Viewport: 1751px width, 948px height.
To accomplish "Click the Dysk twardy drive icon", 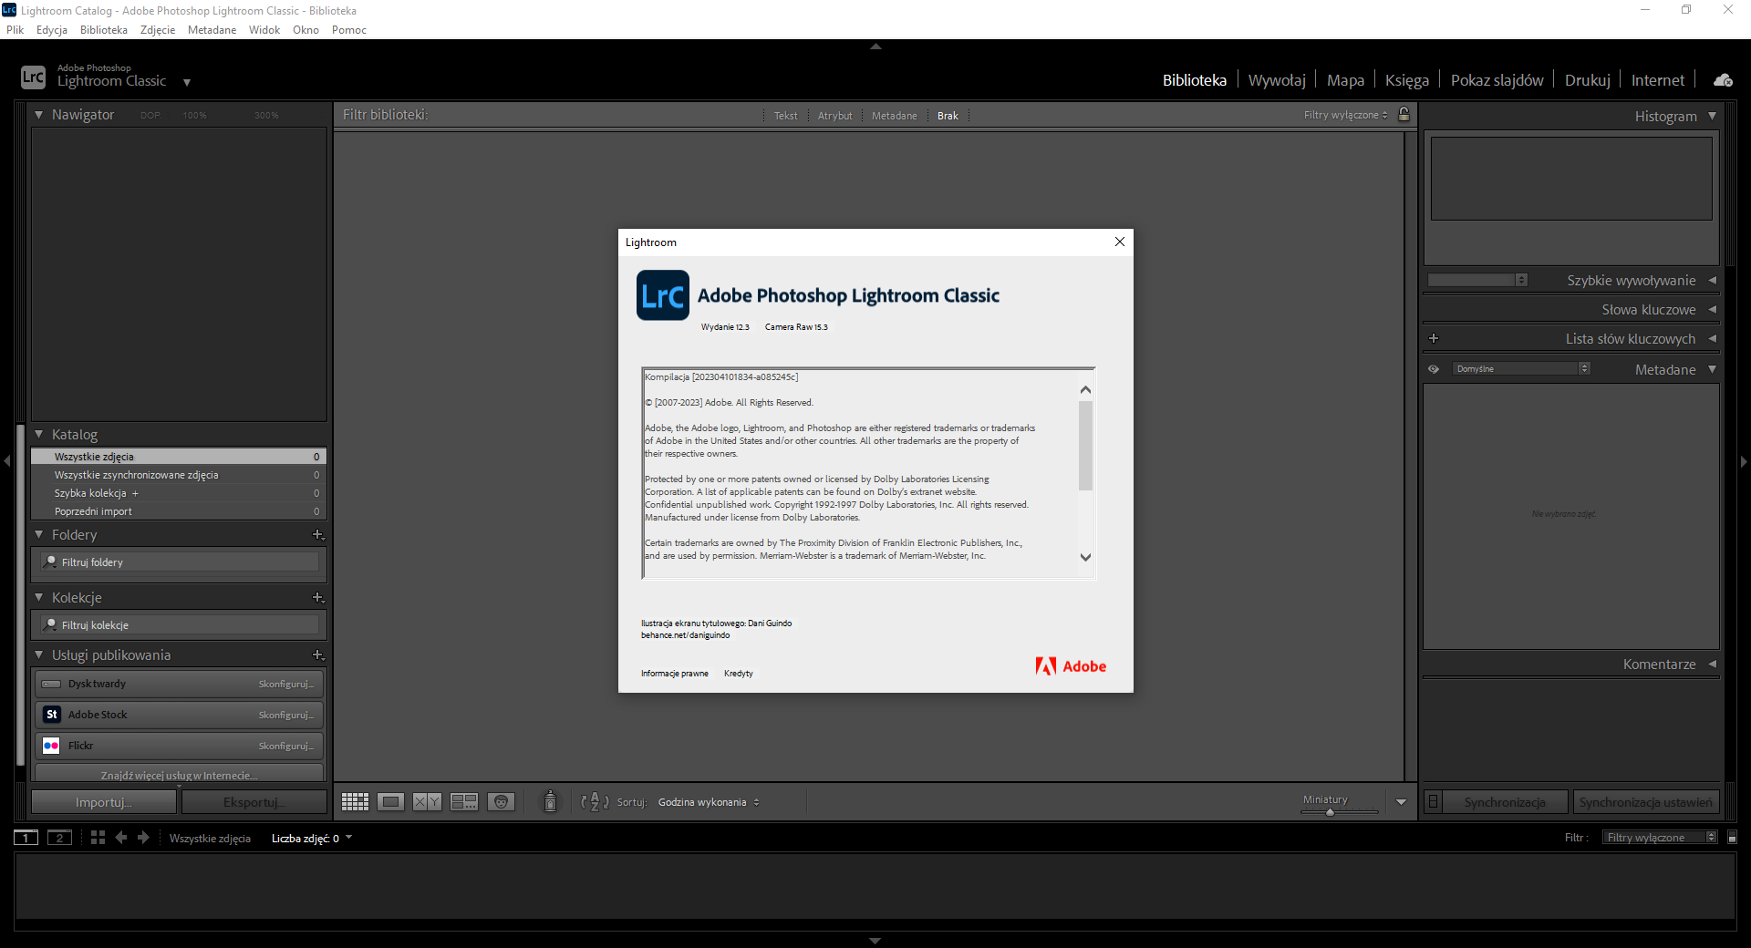I will pyautogui.click(x=51, y=684).
